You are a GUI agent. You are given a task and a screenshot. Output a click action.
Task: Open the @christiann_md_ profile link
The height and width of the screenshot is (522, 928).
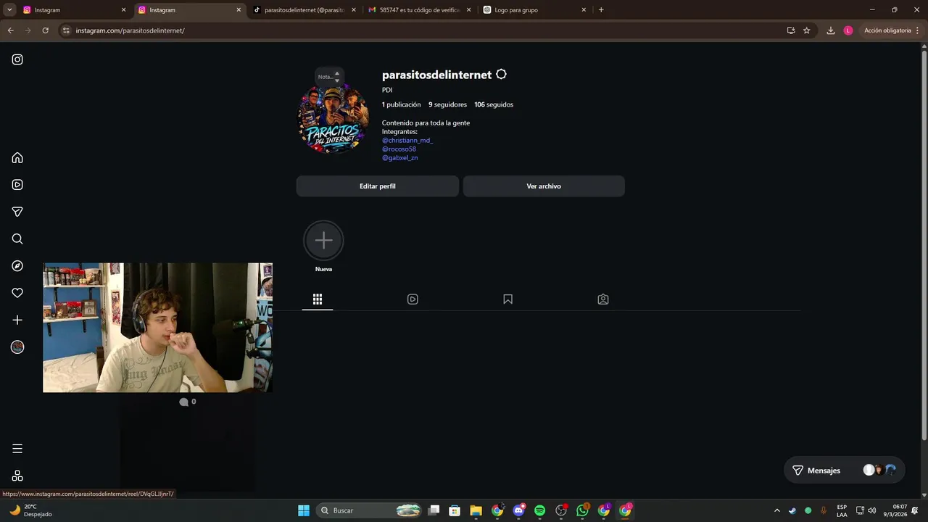(x=407, y=140)
